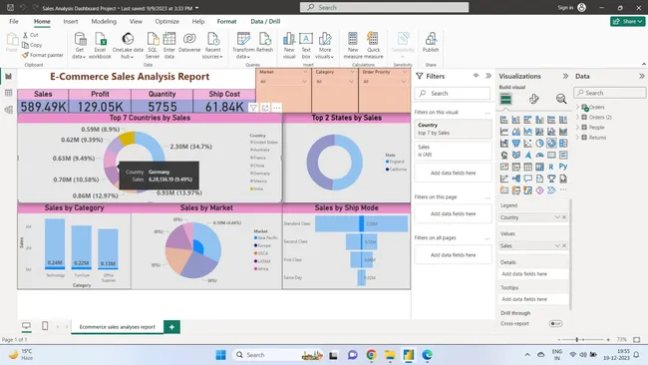Open SQL Server data source
Image resolution: width=648 pixels, height=365 pixels.
coord(153,46)
